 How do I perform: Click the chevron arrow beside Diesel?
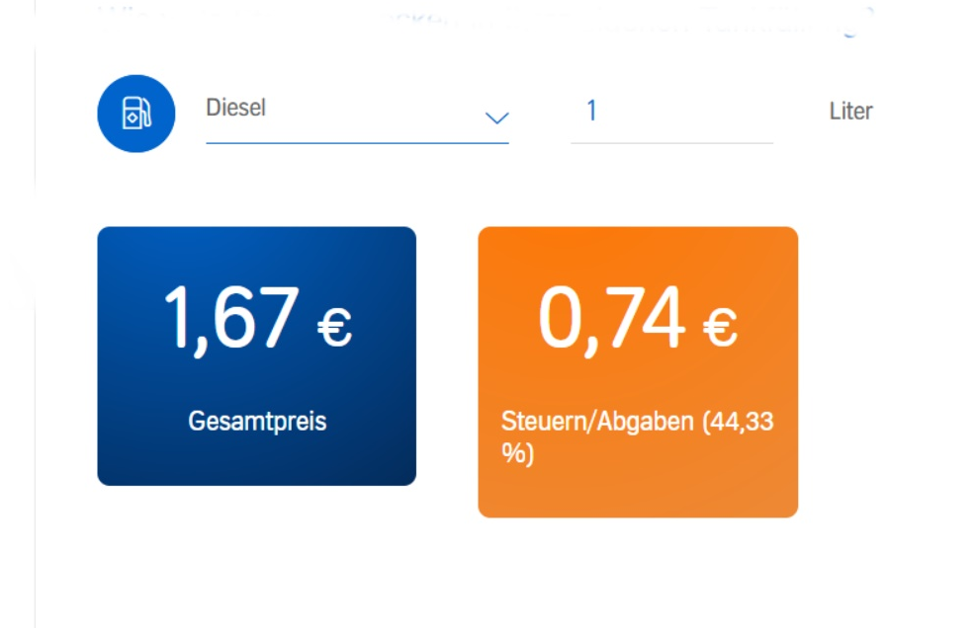click(x=496, y=118)
